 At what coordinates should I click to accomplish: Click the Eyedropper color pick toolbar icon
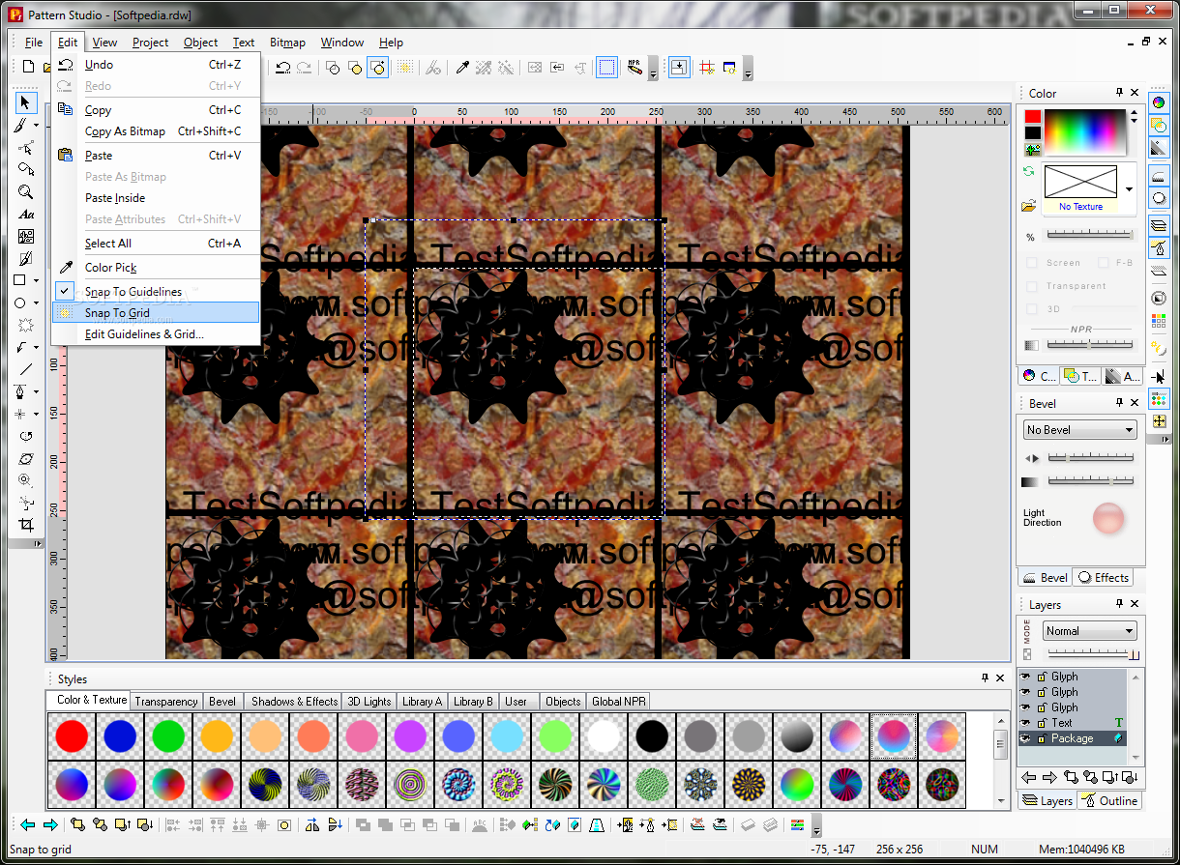pos(462,67)
